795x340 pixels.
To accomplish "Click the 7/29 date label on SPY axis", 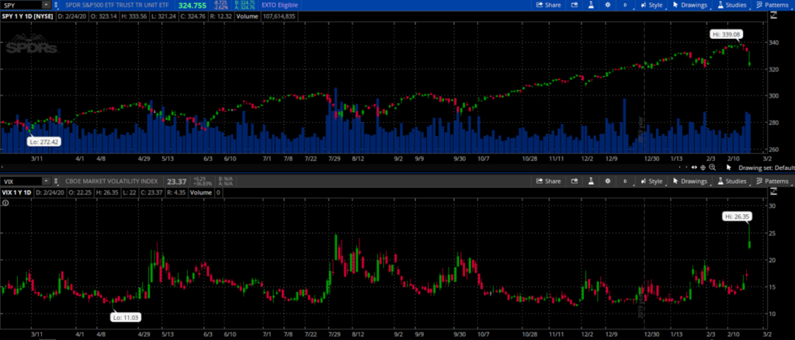I will click(x=334, y=158).
